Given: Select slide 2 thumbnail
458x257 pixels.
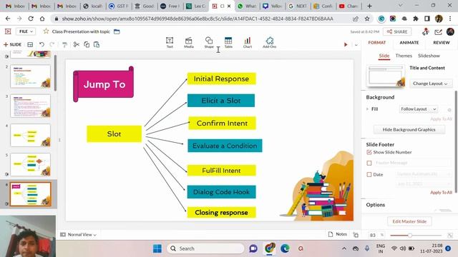Looking at the screenshot, I should click(30, 76).
